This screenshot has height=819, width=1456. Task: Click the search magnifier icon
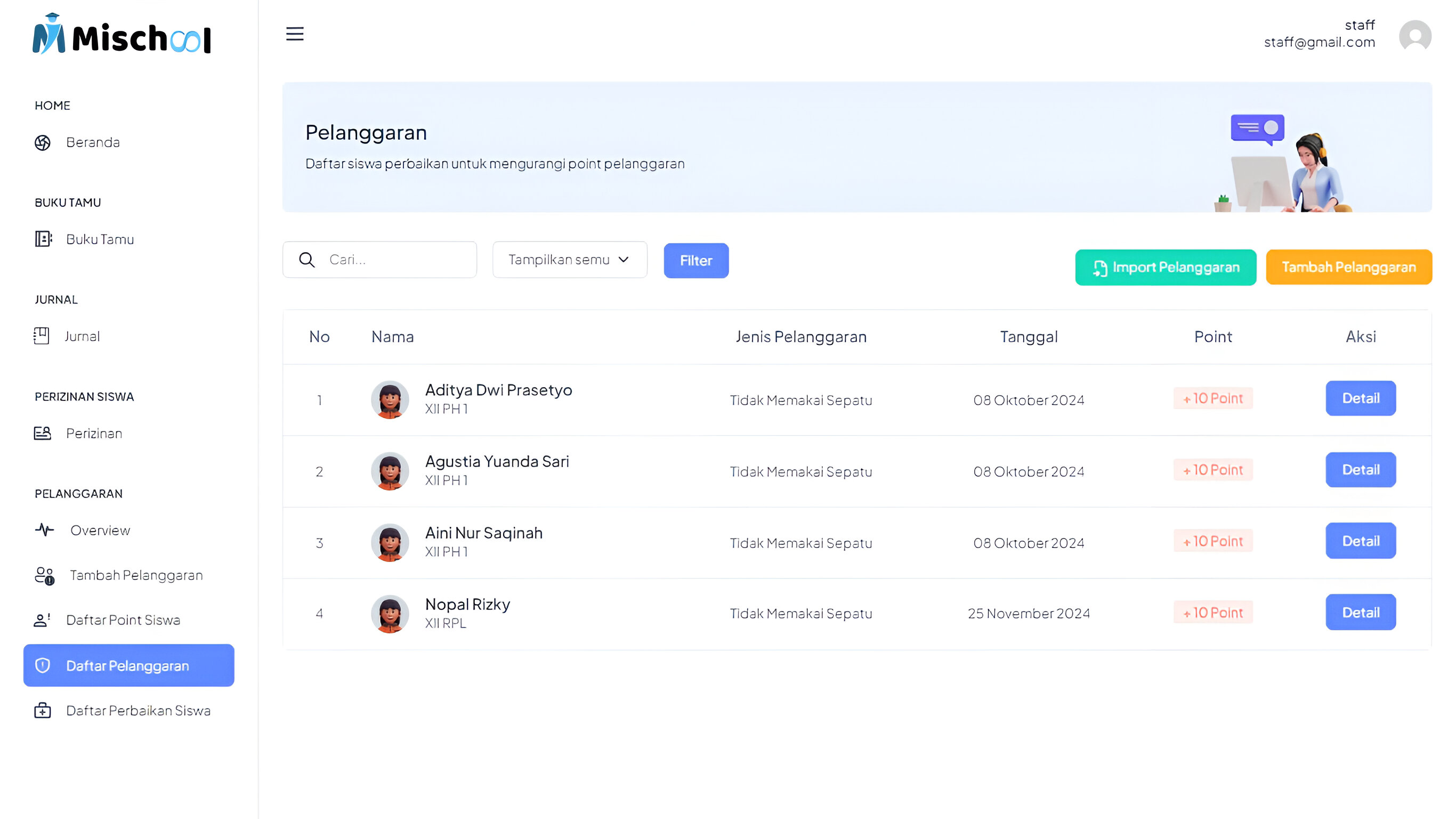pos(306,260)
